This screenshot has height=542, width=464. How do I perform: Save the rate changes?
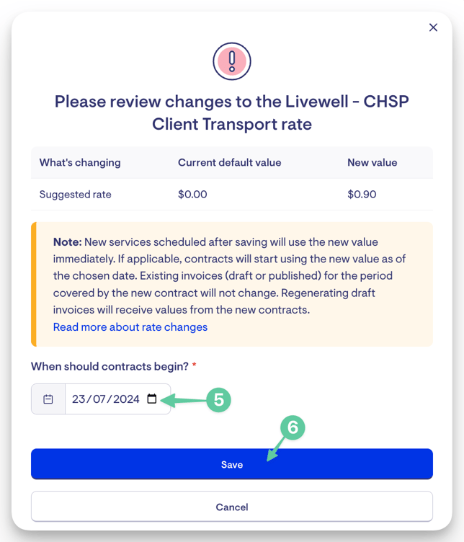click(x=232, y=464)
